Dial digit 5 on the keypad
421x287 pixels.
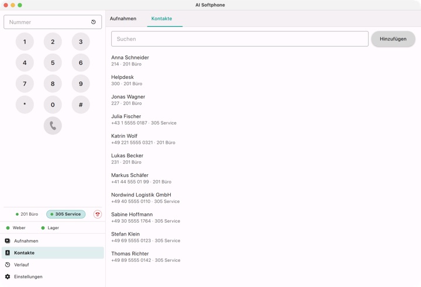click(x=53, y=63)
